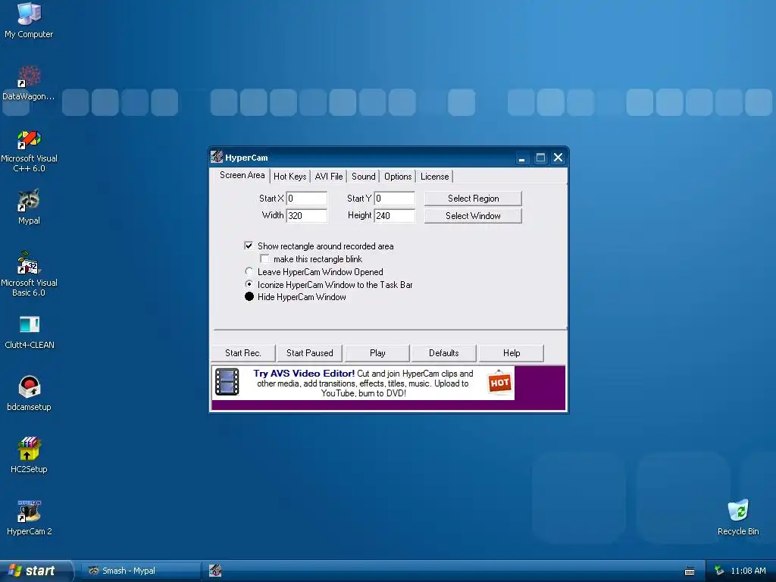Click the Defaults button
776x582 pixels.
444,353
